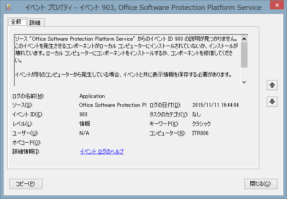Open the イベント ログのヘルプ link
Screen dimensions: 287x199
(102, 152)
